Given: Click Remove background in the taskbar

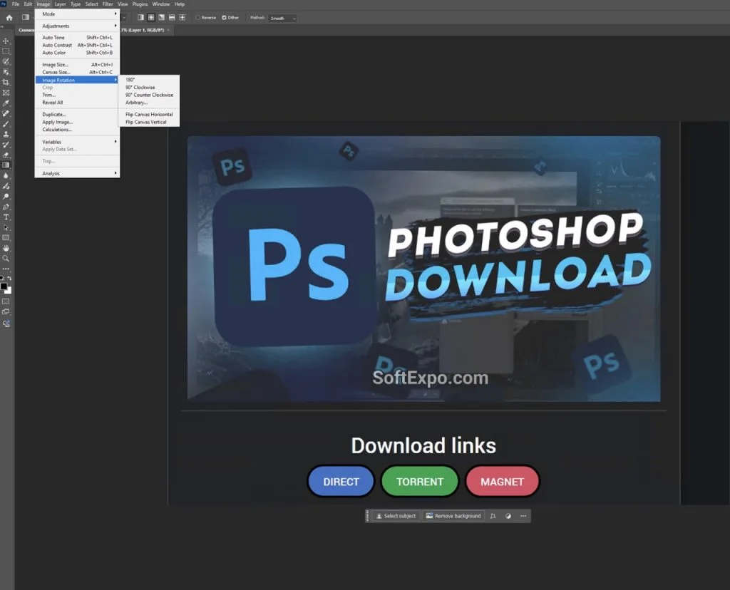Looking at the screenshot, I should [453, 515].
